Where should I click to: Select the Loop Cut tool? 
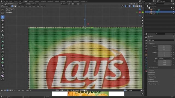[x=2, y=52]
